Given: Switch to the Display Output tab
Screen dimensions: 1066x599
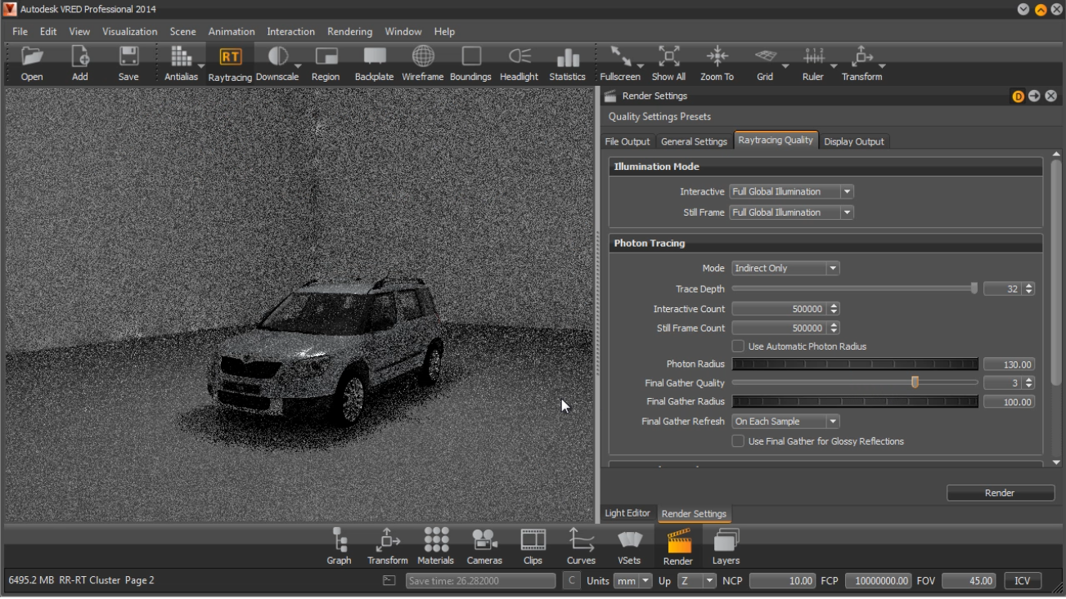Looking at the screenshot, I should coord(854,141).
